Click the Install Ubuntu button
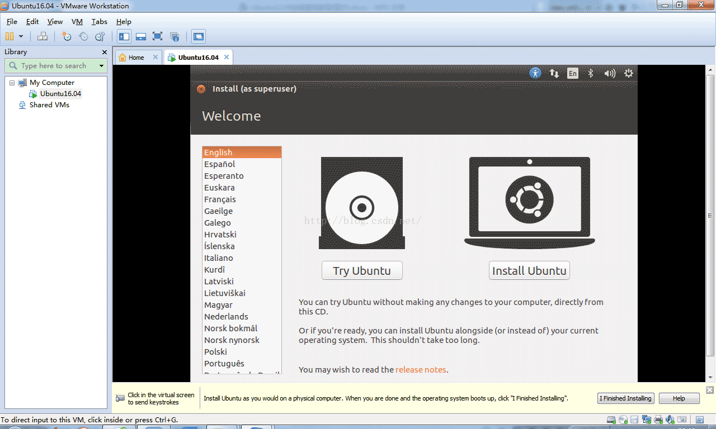 (x=529, y=270)
